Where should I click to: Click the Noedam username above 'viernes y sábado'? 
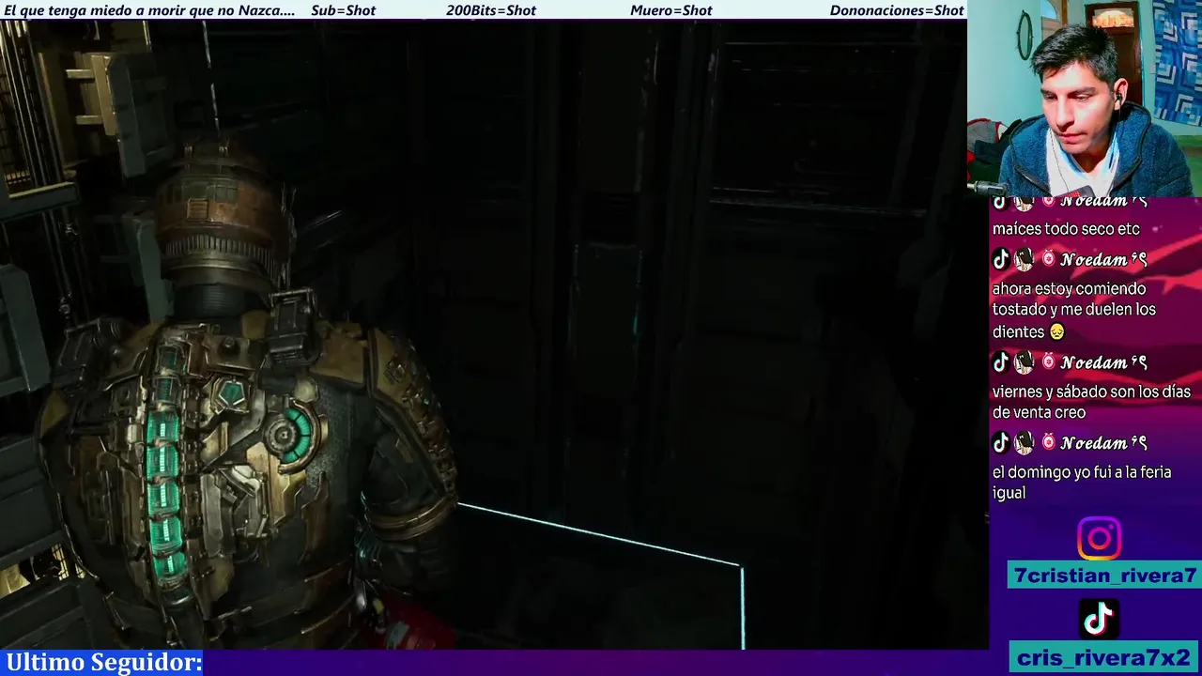(1103, 362)
